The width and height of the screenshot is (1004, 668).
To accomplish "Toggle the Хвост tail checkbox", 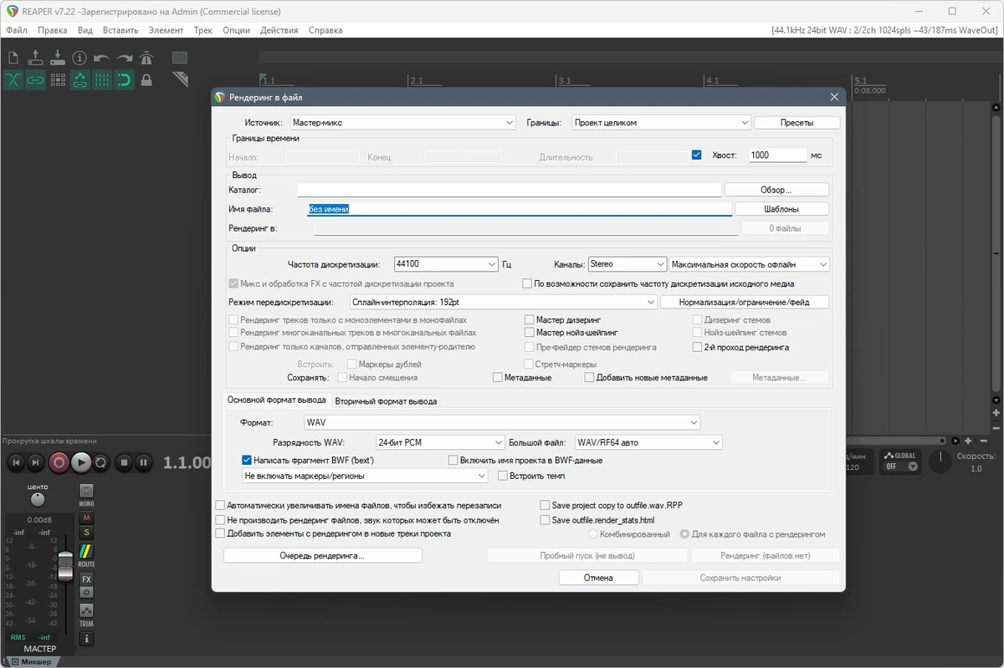I will click(x=696, y=155).
